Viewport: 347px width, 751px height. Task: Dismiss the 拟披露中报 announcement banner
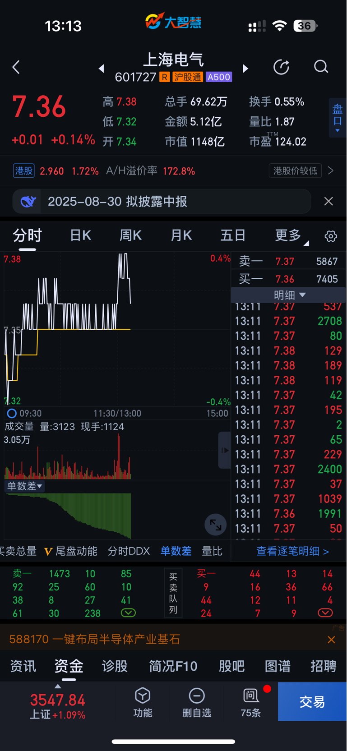[x=328, y=201]
